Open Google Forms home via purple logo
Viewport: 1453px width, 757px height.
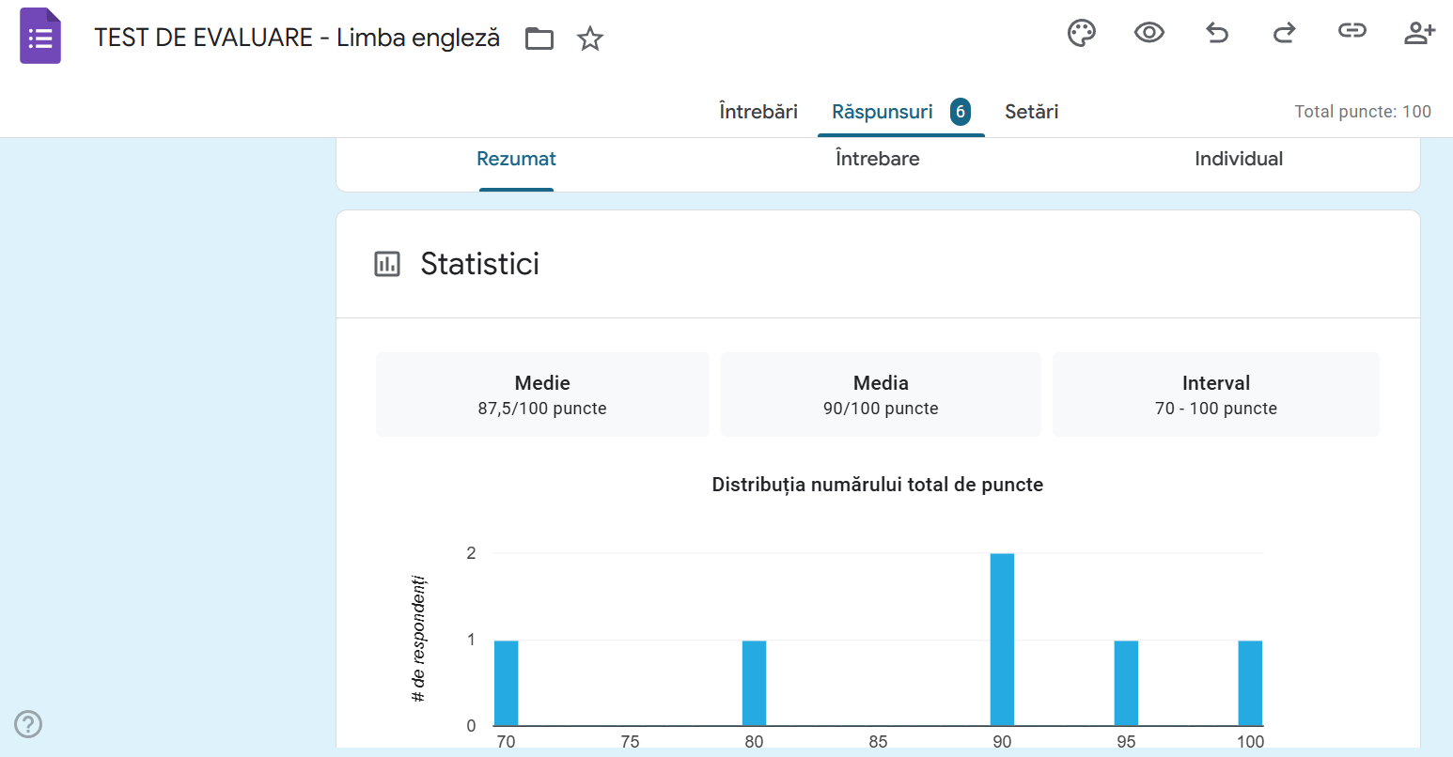point(40,37)
